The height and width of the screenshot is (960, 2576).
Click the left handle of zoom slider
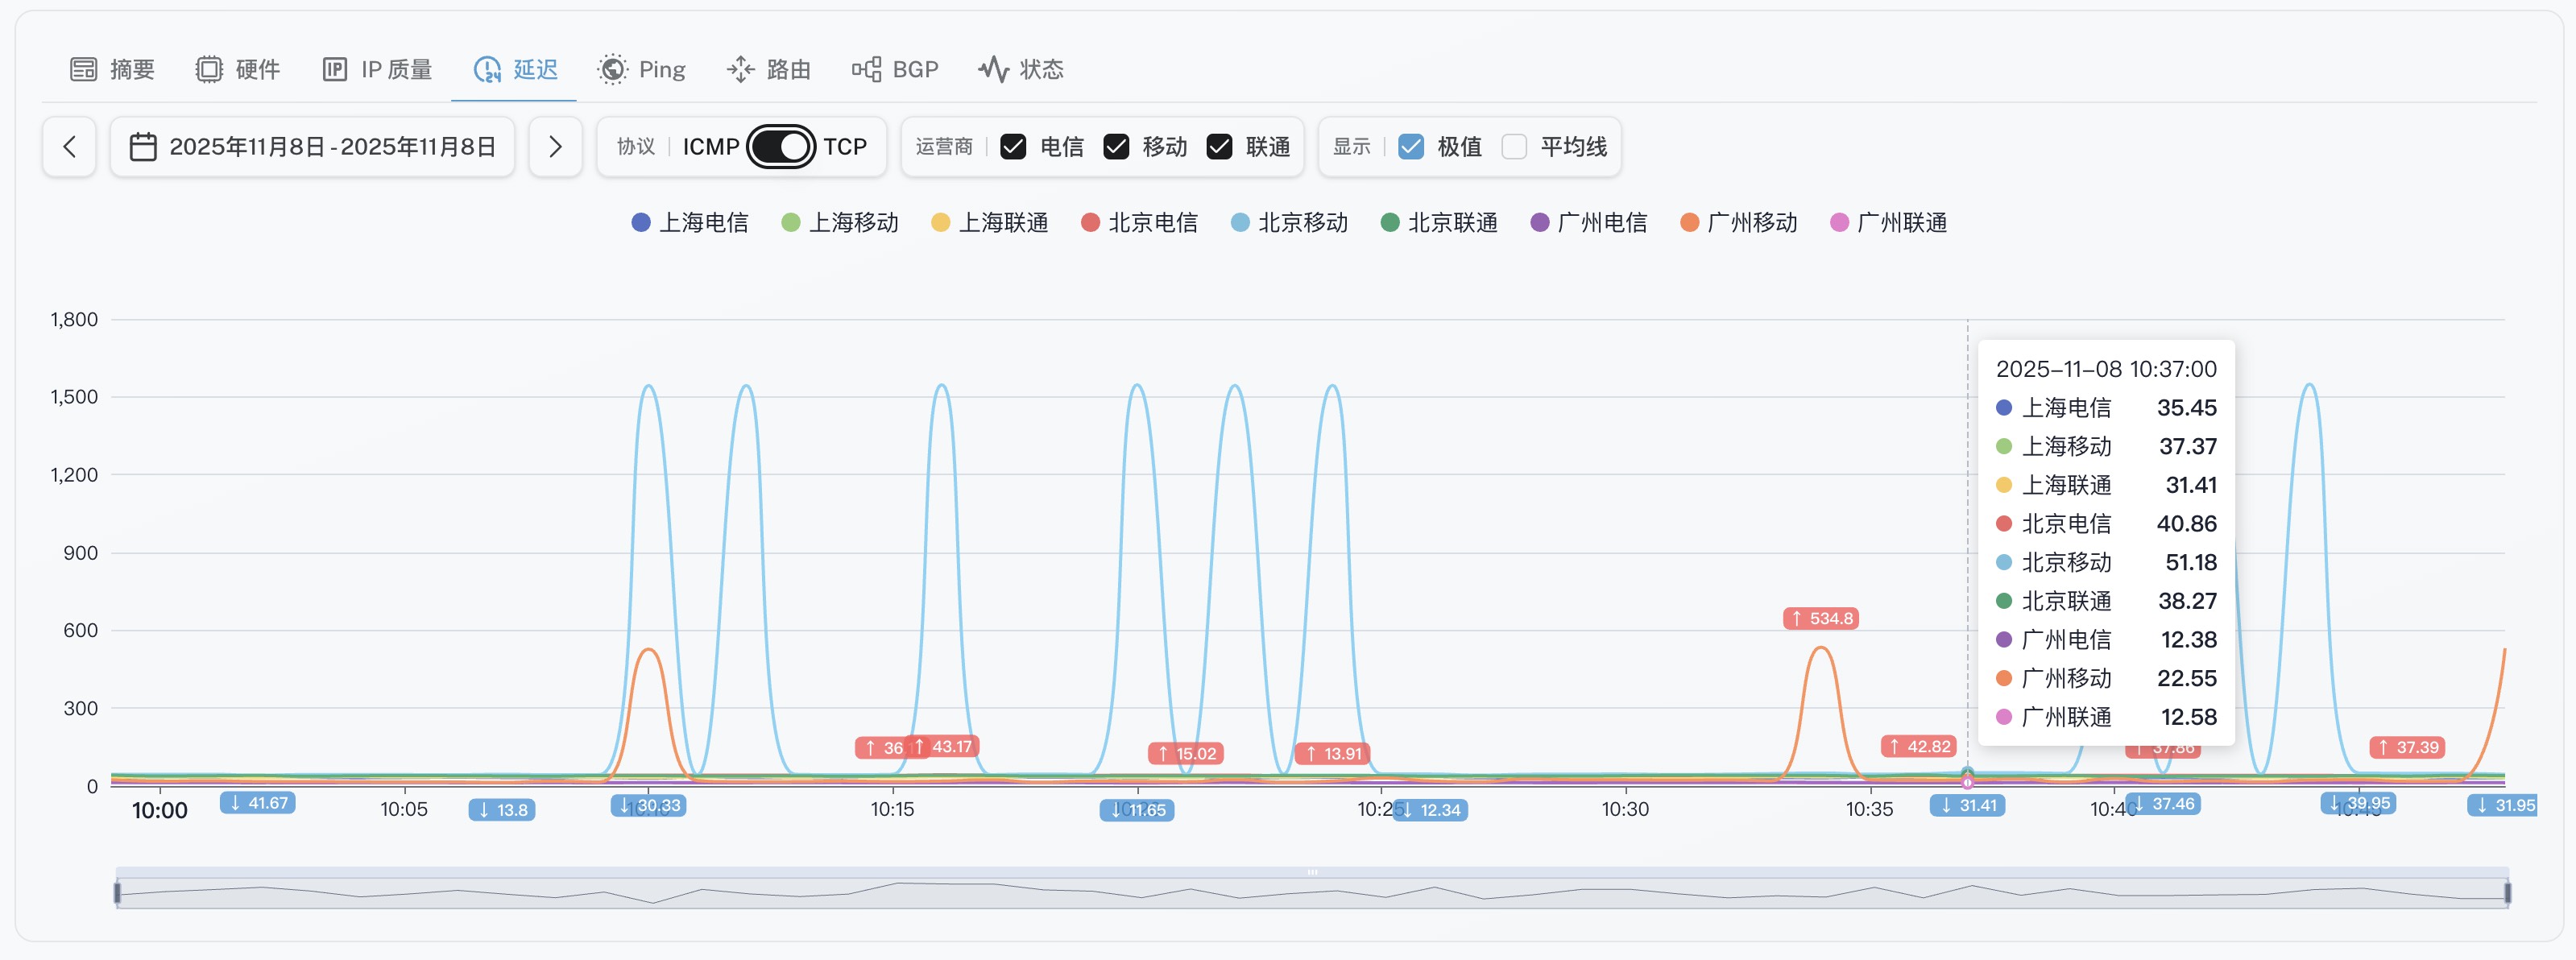(x=118, y=892)
